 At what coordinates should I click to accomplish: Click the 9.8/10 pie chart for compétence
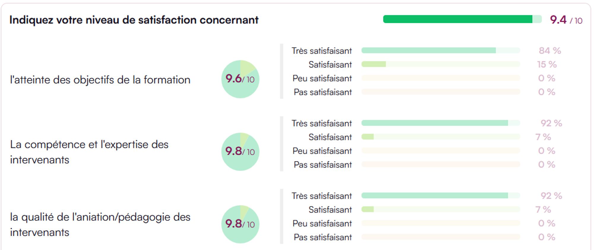click(240, 152)
